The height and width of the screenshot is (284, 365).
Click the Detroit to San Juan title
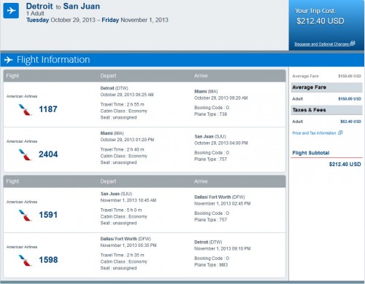click(x=63, y=6)
